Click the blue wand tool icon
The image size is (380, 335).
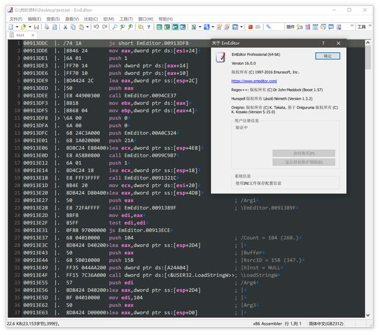[x=268, y=27]
